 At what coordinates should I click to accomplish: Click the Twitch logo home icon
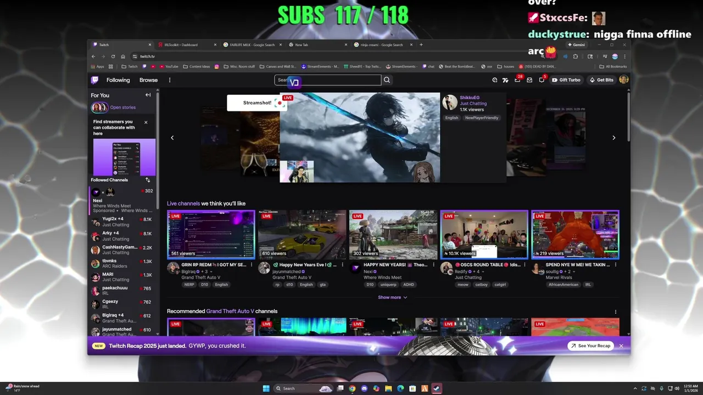(x=95, y=80)
